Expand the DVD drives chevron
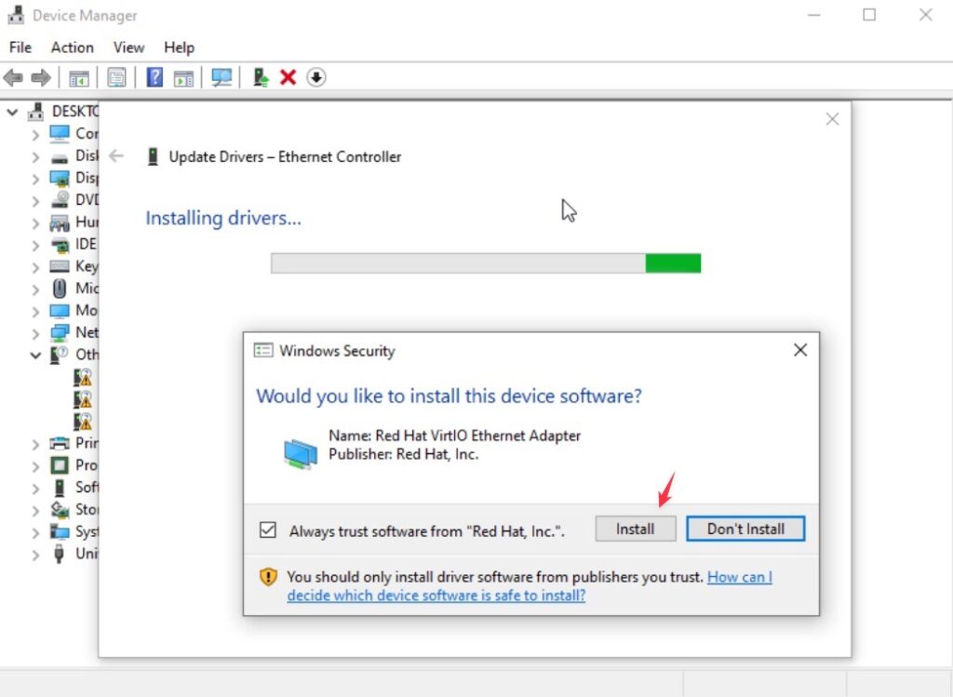This screenshot has width=953, height=697. pos(35,201)
